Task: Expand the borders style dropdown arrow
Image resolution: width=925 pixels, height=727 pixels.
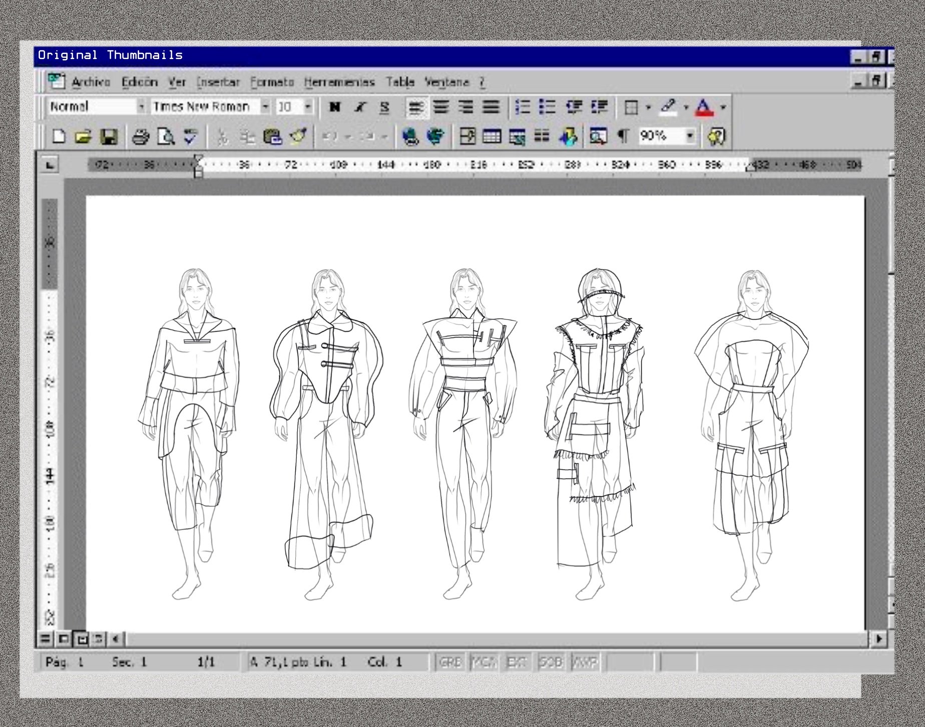Action: point(648,107)
